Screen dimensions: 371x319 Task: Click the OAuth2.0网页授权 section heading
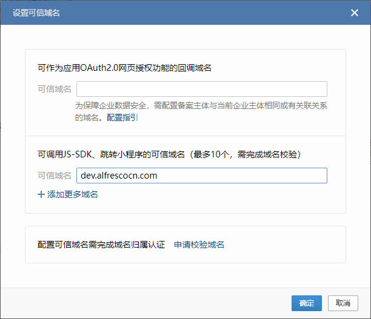[x=124, y=68]
